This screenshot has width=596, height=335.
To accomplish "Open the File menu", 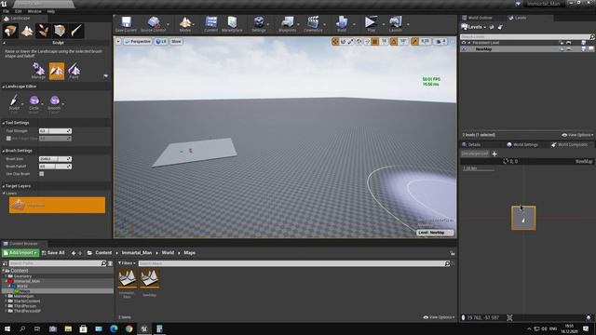I will (7, 11).
